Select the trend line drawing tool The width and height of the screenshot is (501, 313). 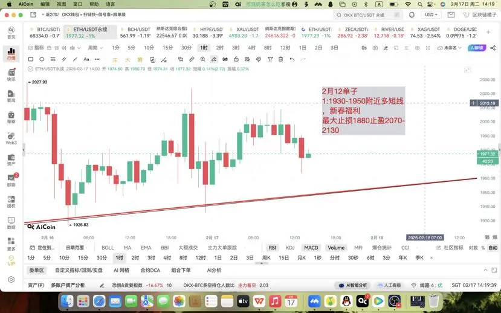coord(75,59)
